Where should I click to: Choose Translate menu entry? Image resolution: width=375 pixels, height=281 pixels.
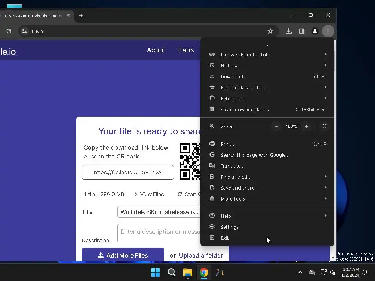click(267, 166)
